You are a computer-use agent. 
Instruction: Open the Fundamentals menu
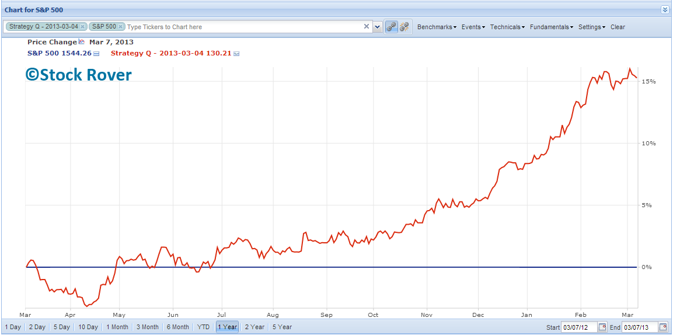[x=552, y=27]
